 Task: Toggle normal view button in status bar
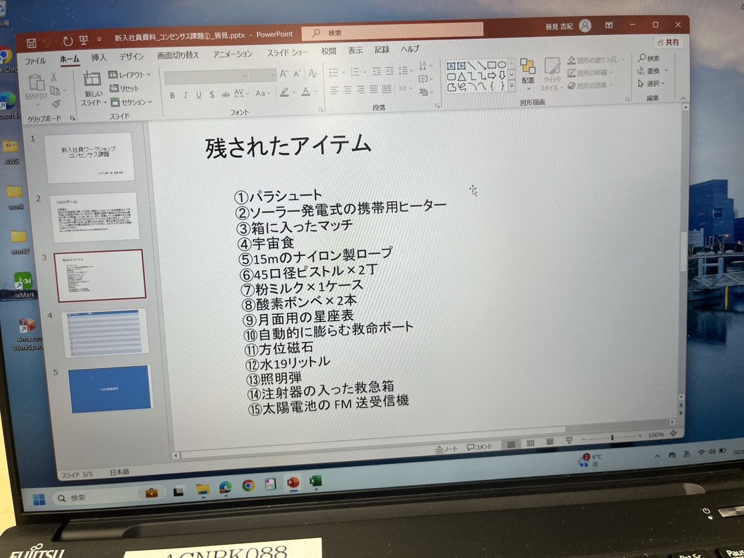pyautogui.click(x=511, y=444)
